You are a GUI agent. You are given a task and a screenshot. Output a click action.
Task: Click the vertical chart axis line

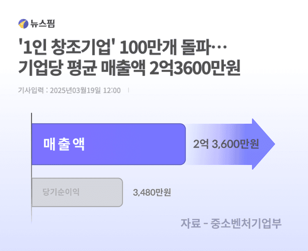tap(32, 168)
